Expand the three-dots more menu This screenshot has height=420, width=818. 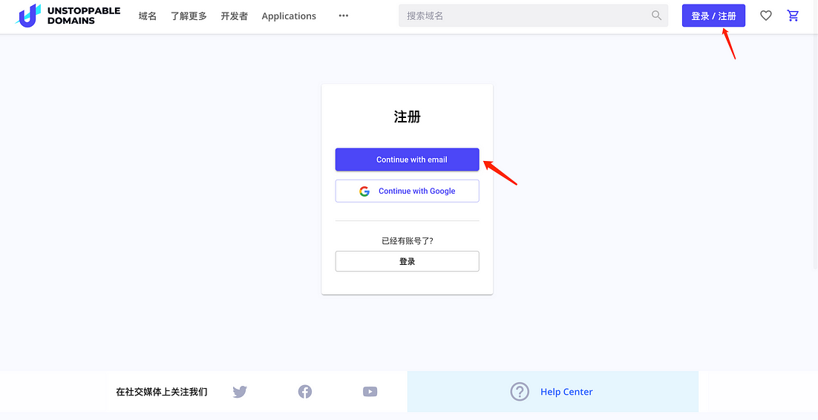[343, 16]
